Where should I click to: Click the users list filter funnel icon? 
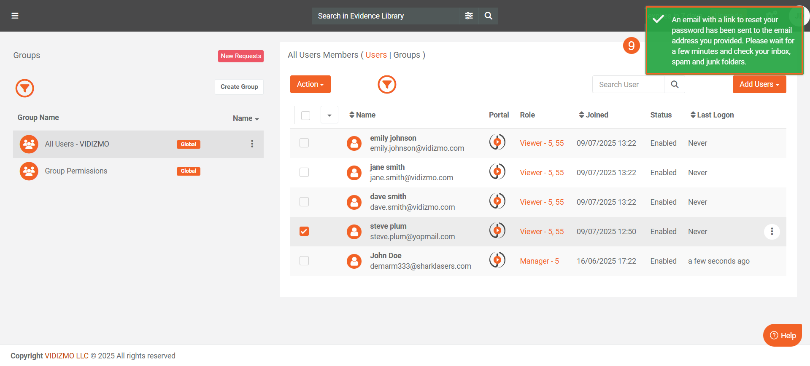point(387,85)
